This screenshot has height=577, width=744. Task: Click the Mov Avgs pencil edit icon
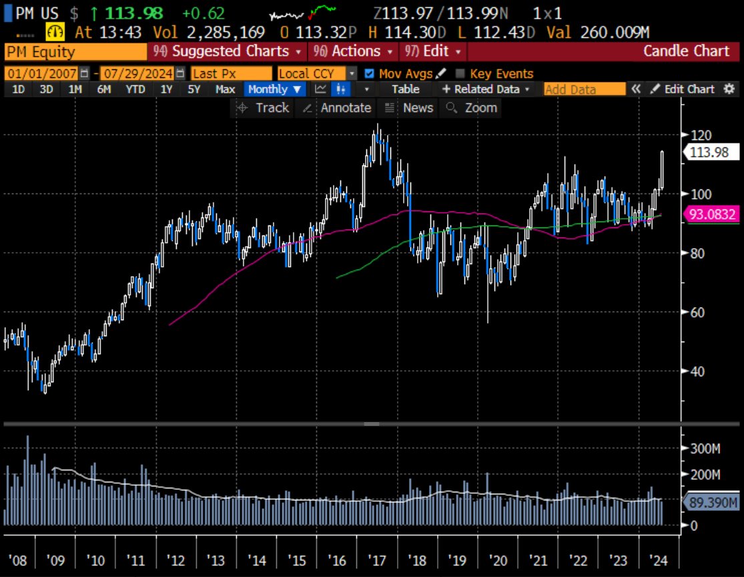pos(441,73)
